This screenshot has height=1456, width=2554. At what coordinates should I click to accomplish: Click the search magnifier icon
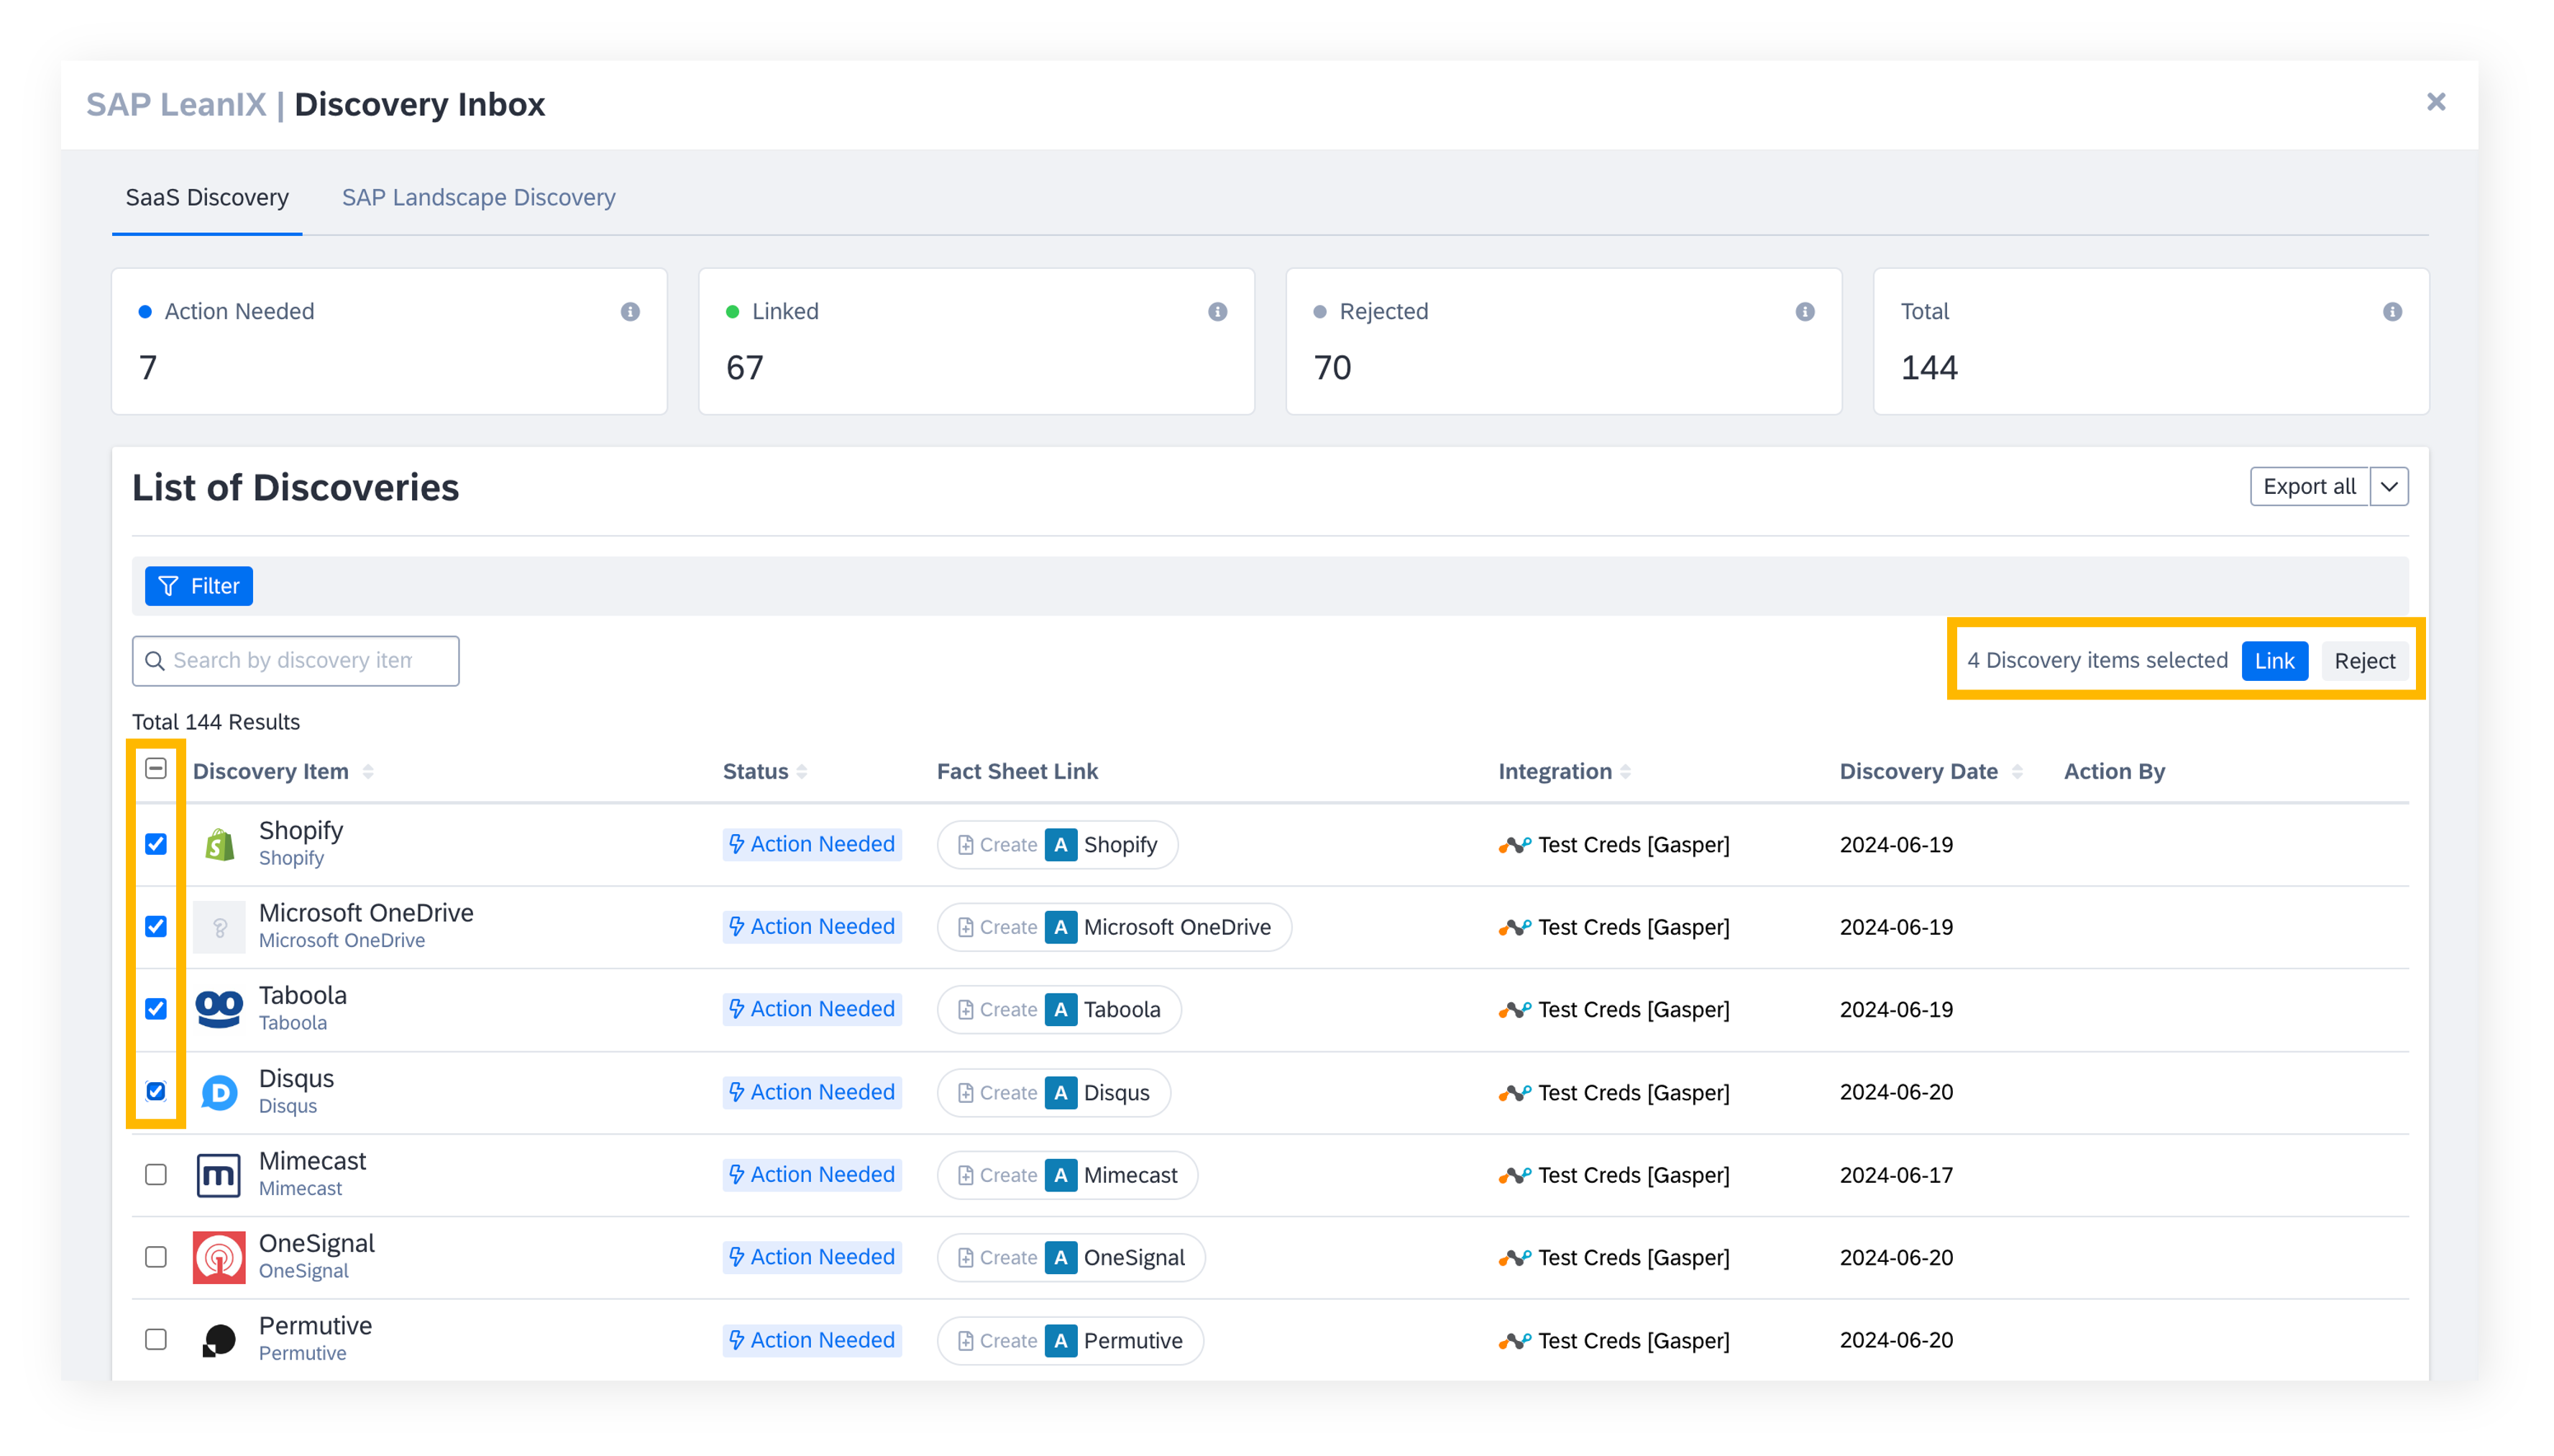pos(155,661)
